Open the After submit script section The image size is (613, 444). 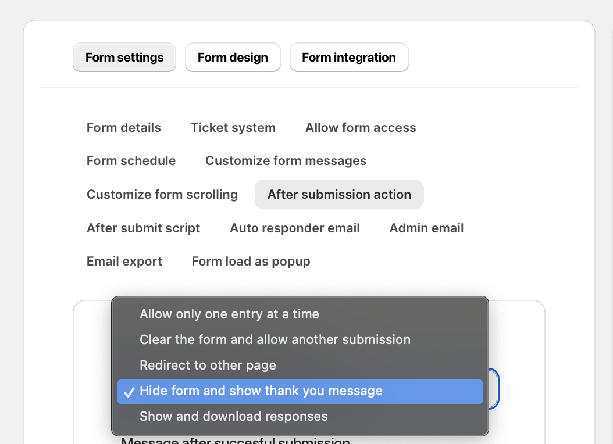(143, 228)
